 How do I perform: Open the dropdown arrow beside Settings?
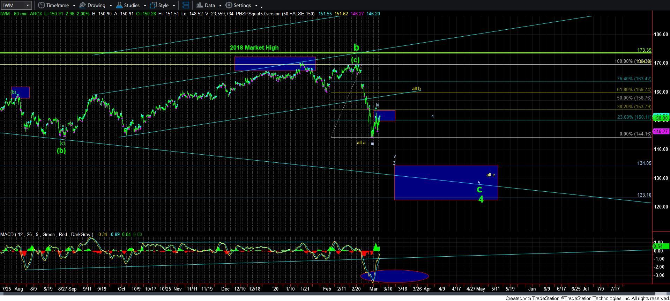(256, 6)
